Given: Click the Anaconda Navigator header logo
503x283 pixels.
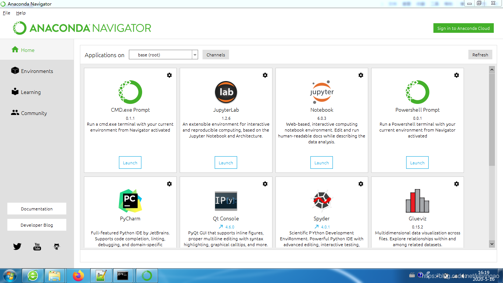Looking at the screenshot, I should tap(82, 28).
